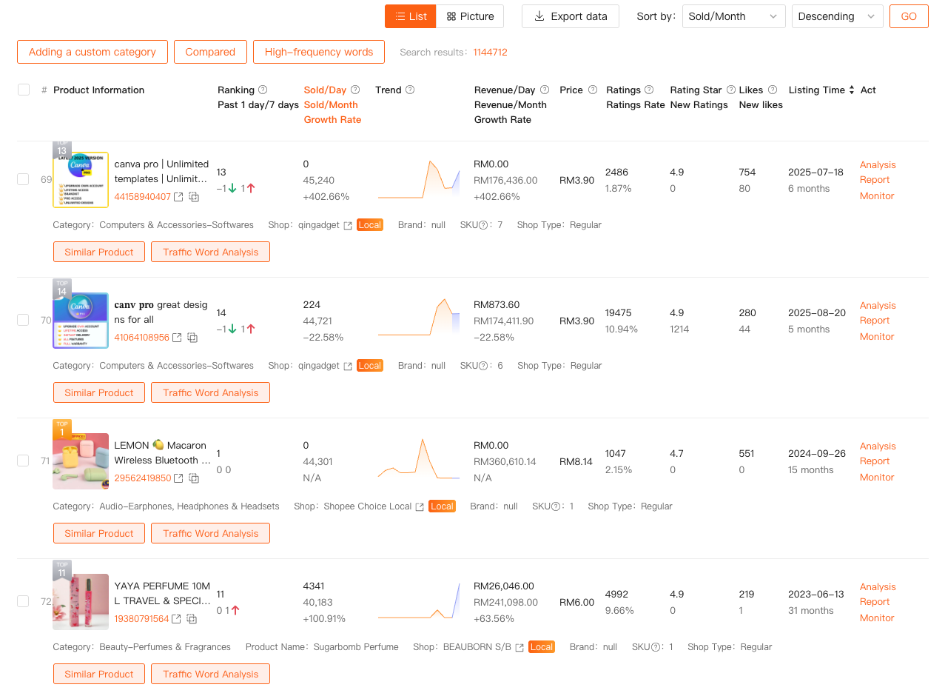
Task: Expand the Descending order dropdown
Action: coord(836,16)
